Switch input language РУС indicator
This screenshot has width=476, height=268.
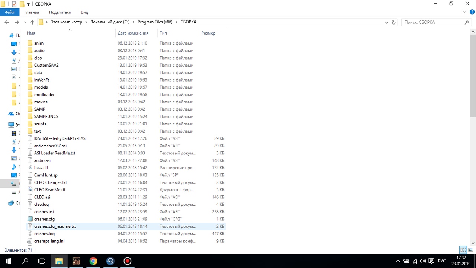click(x=442, y=261)
